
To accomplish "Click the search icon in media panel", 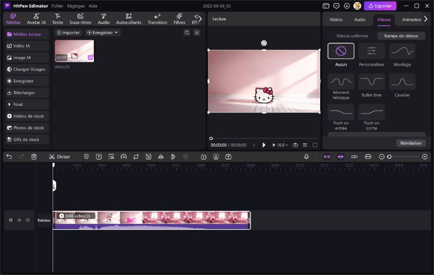I will click(187, 33).
